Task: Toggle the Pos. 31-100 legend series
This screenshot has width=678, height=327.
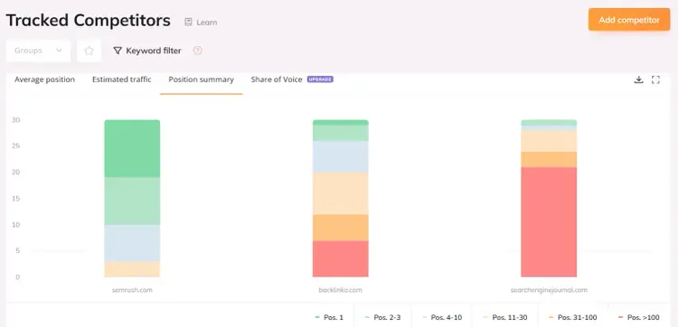Action: (x=572, y=317)
